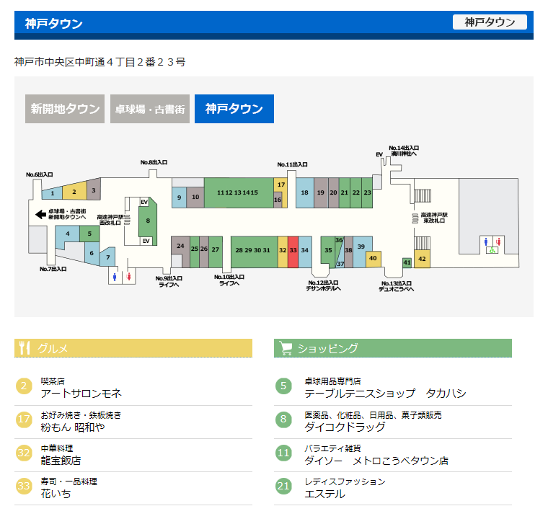Click the 高速神戸駅 東改札口 label

434,218
